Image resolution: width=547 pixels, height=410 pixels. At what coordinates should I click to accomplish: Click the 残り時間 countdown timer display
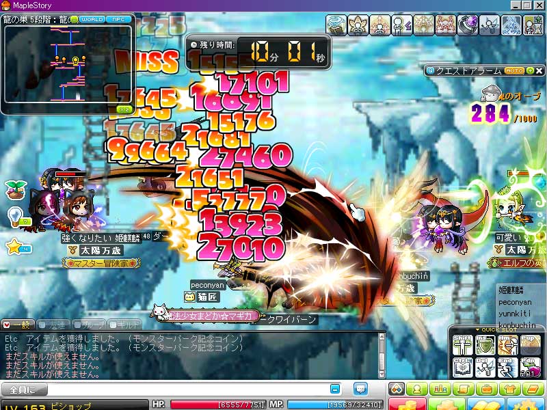click(258, 52)
